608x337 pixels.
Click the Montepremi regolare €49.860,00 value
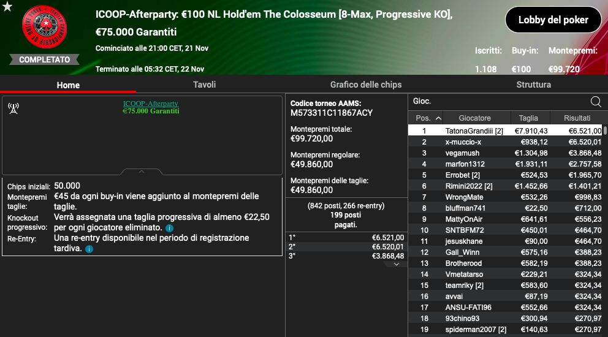click(312, 164)
